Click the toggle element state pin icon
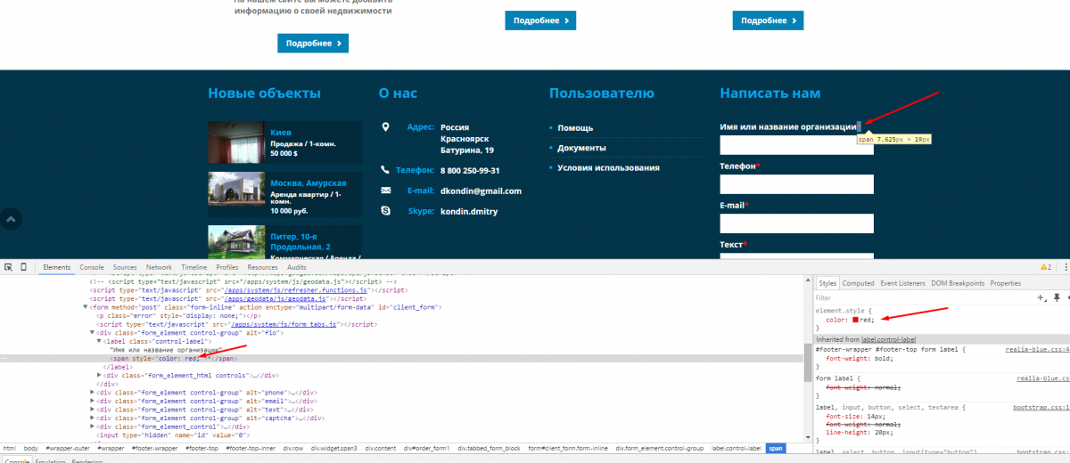The image size is (1070, 463). (x=1058, y=298)
